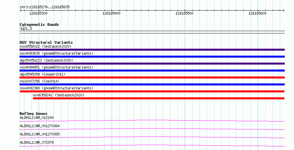This screenshot has width=294, height=150.
Task: Select the nsv4084851 blue variant bar
Action: click(152, 71)
